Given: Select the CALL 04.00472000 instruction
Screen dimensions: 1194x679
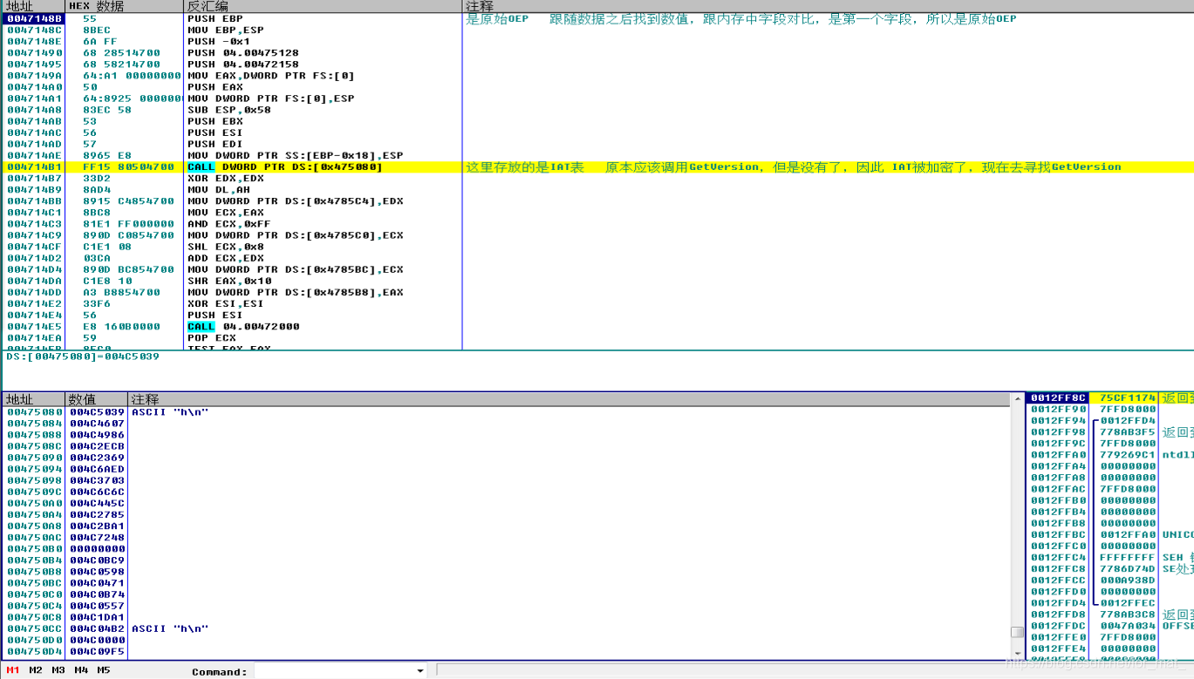Looking at the screenshot, I should tap(243, 326).
